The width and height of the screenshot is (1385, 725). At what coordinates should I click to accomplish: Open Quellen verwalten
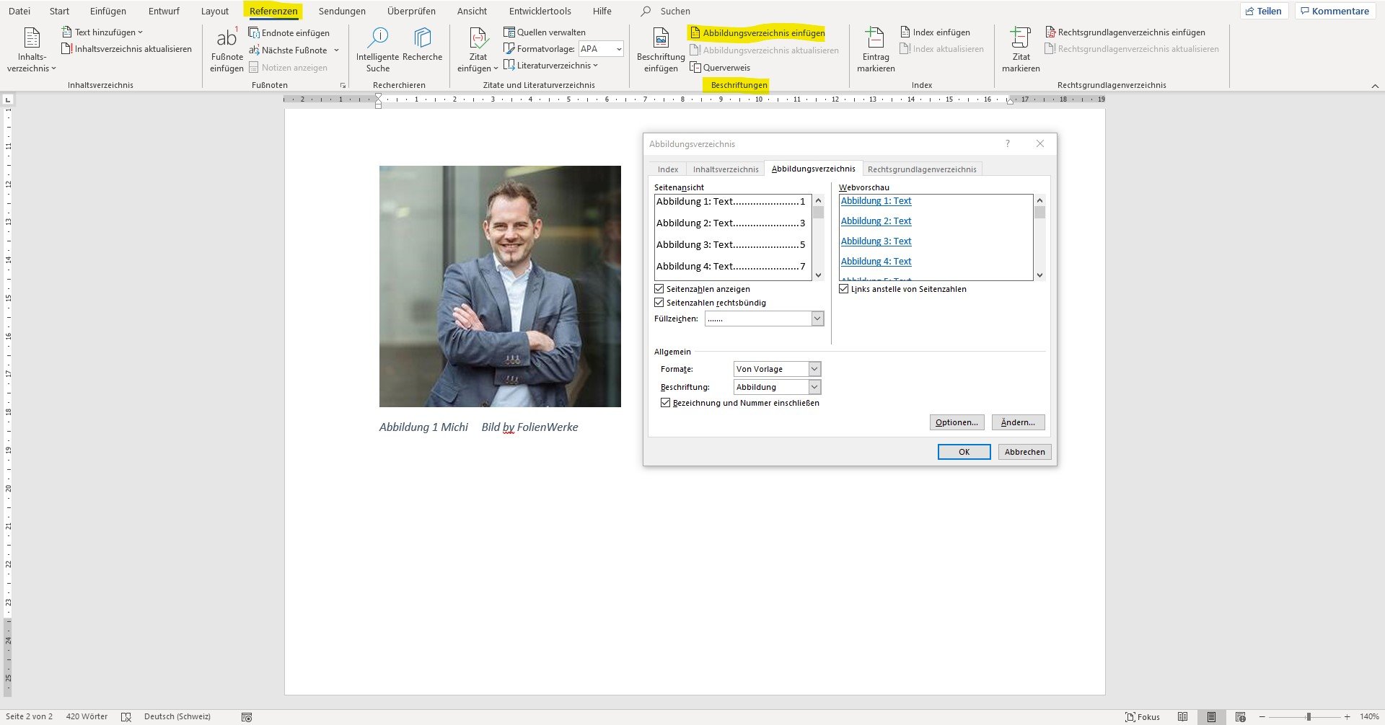click(x=545, y=32)
